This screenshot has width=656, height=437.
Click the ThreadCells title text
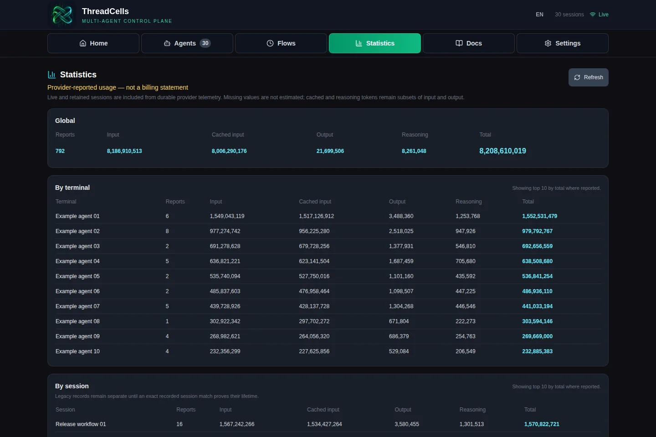tap(105, 11)
